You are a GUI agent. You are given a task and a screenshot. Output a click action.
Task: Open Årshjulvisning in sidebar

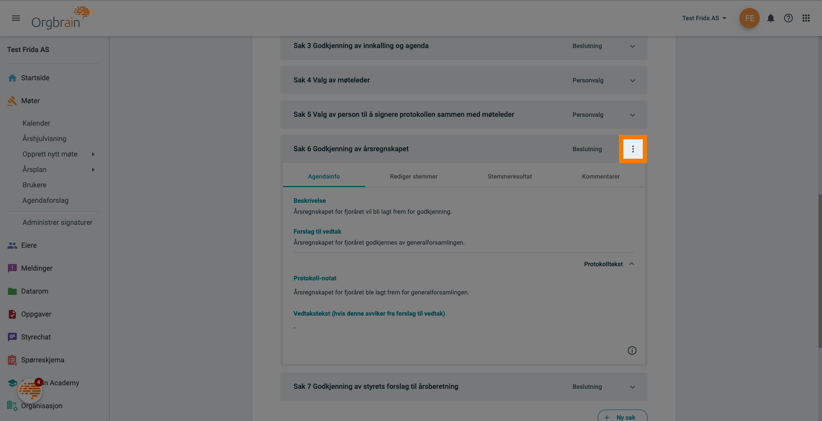point(45,139)
